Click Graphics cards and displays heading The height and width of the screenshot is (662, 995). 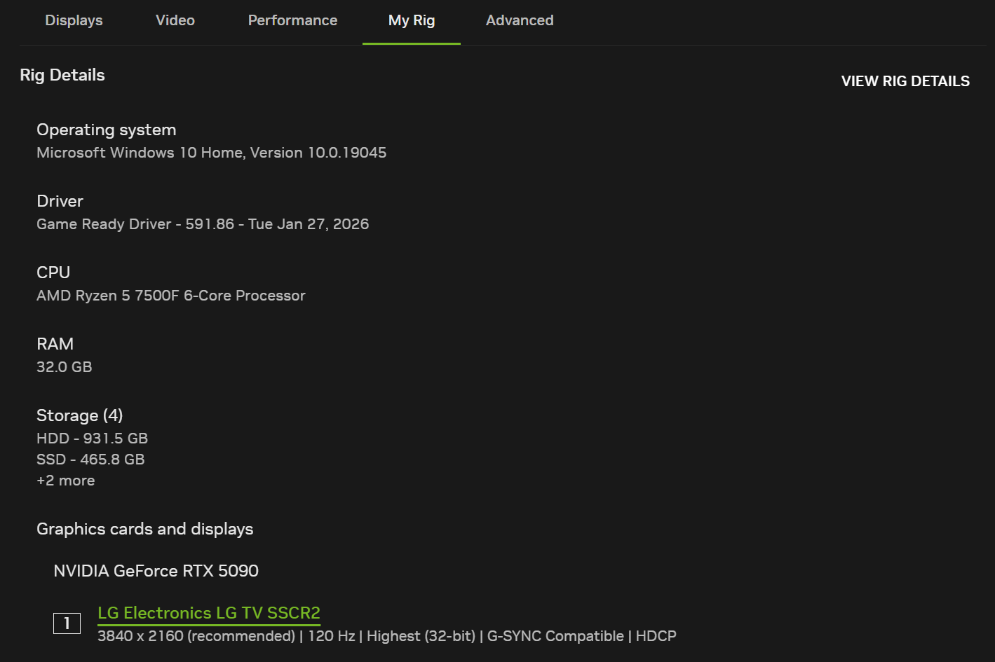(145, 529)
